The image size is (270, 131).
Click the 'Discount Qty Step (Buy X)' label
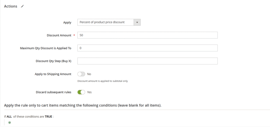(54, 61)
